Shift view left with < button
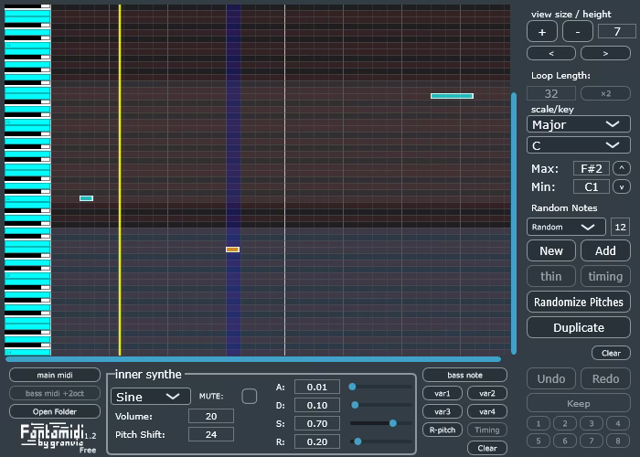640x457 pixels. click(551, 53)
